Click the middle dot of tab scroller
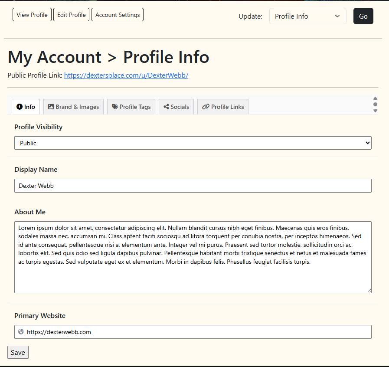Image resolution: width=389 pixels, height=367 pixels. tap(375, 105)
